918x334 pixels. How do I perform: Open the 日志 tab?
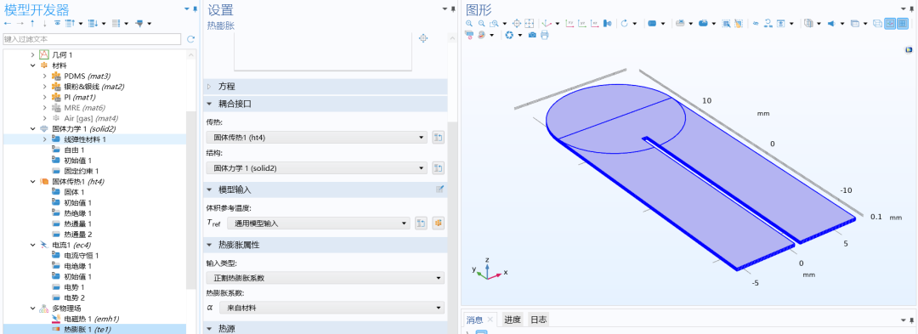click(538, 320)
